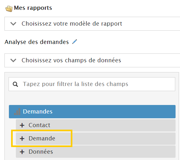
Task: Focus the field list filter box
Action: 92,84
